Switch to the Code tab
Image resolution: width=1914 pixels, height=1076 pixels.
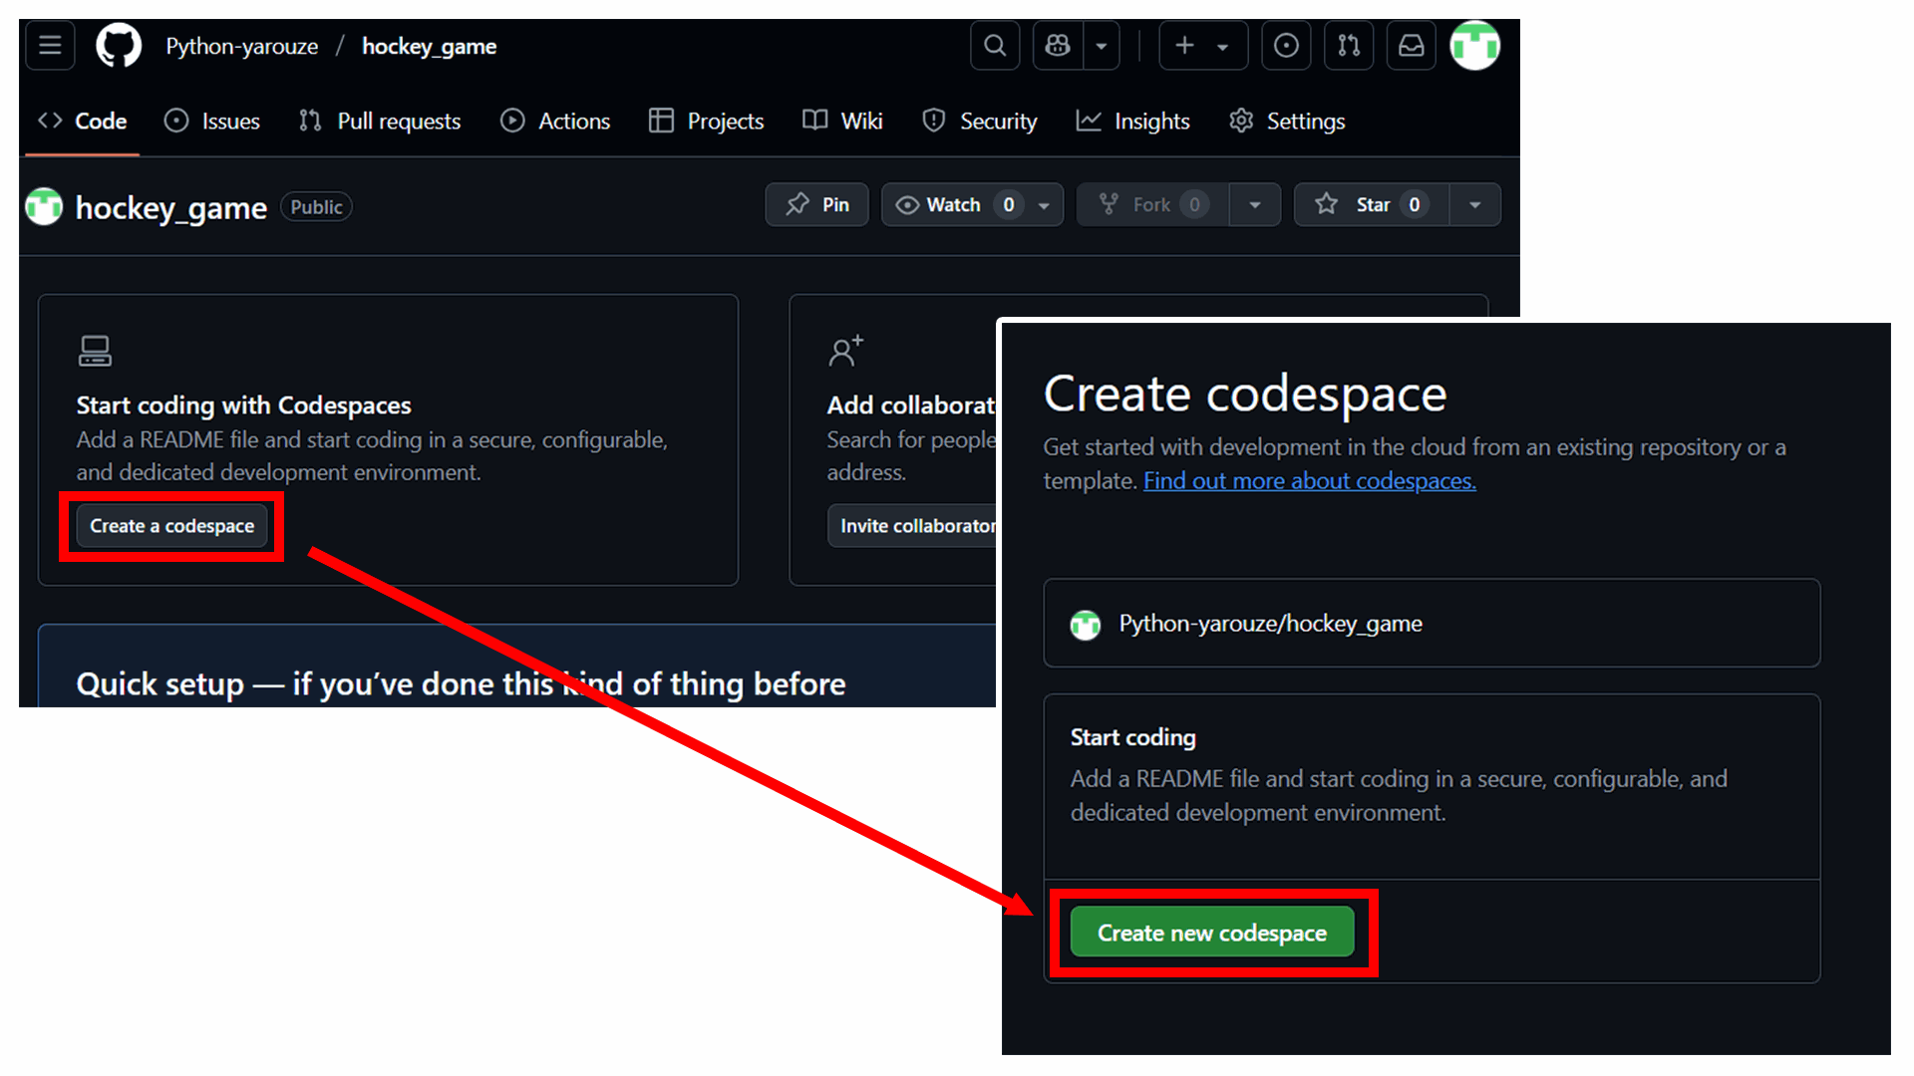point(83,121)
